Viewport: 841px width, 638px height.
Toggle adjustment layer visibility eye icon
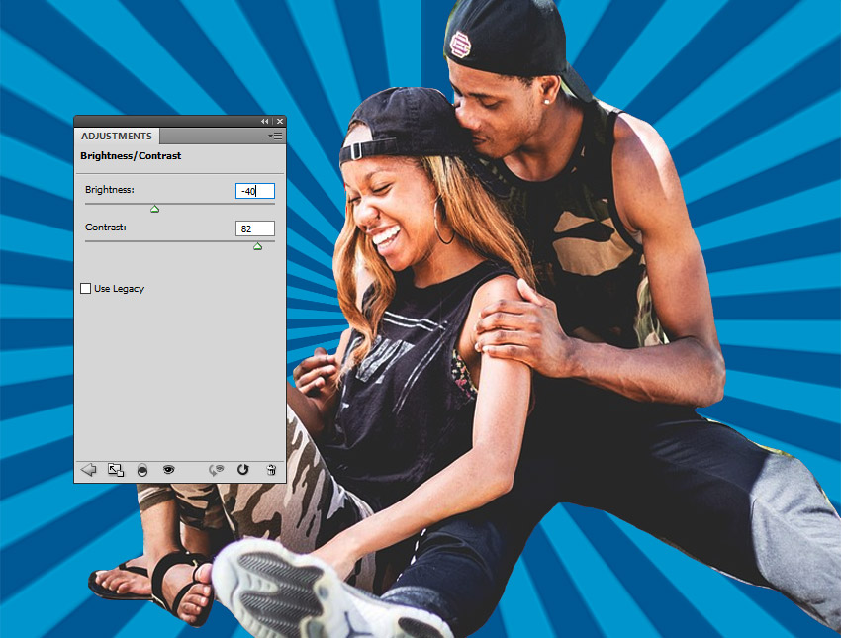pyautogui.click(x=168, y=470)
